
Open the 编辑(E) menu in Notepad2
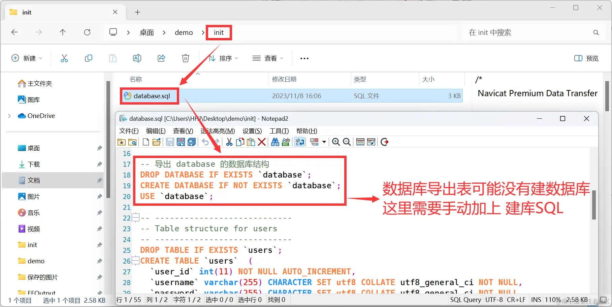156,131
